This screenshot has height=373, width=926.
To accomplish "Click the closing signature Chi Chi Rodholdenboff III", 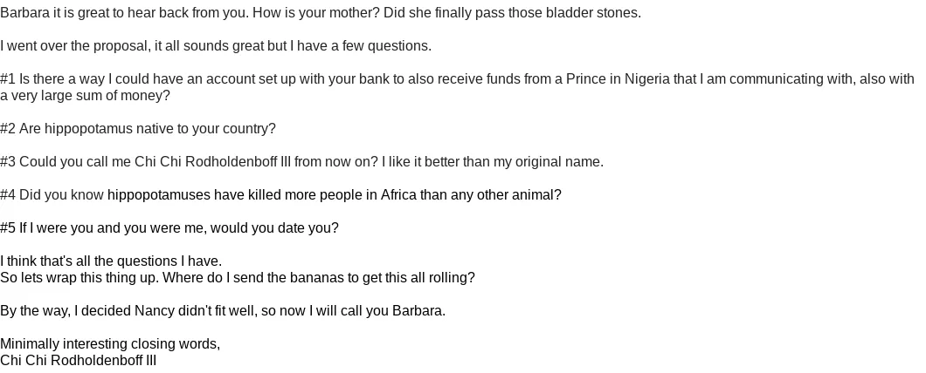I will coord(78,360).
